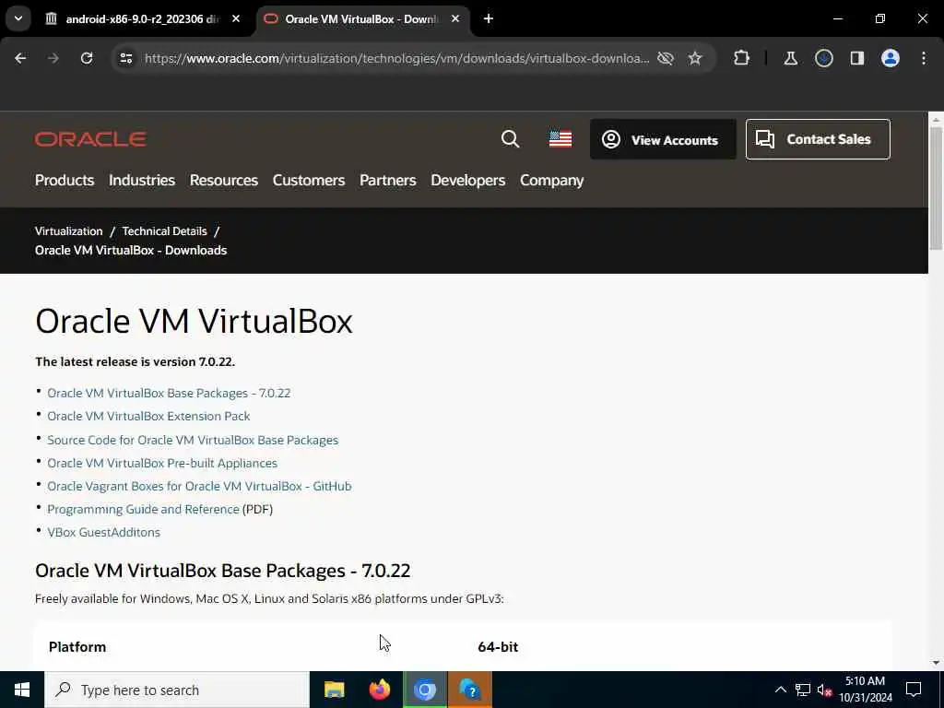Open the network tray icon
The width and height of the screenshot is (944, 708).
point(803,690)
